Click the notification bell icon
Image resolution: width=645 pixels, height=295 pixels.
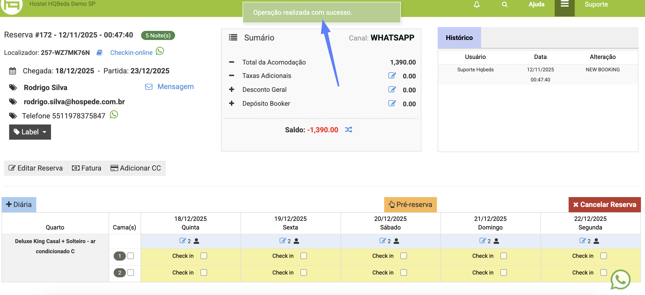(x=477, y=5)
